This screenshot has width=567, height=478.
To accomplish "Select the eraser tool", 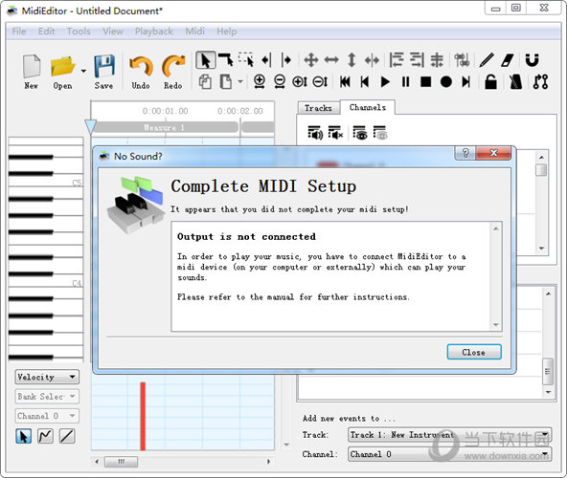I will coord(507,60).
